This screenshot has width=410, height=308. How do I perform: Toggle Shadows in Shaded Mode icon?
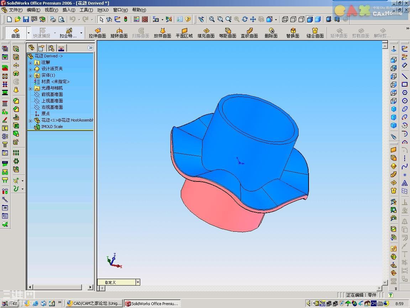tap(329, 19)
